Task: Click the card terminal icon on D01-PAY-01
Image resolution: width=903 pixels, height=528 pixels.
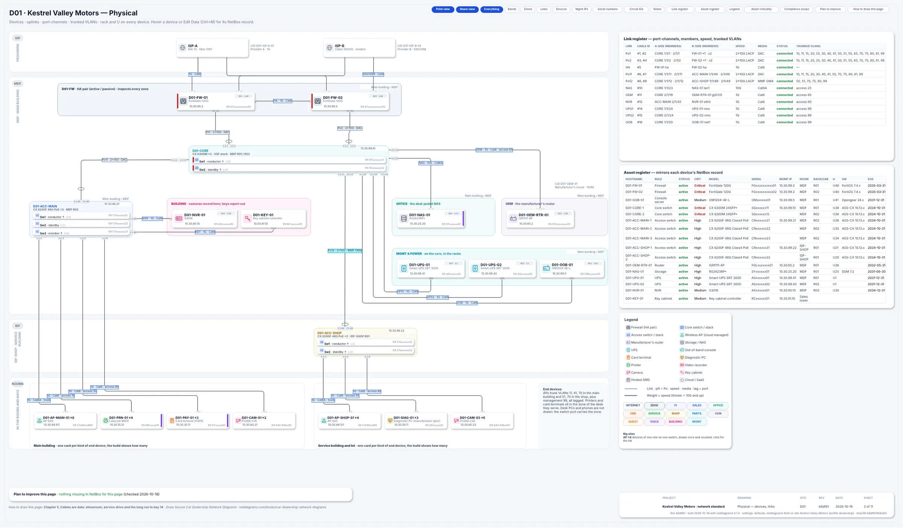Action: 172,421
